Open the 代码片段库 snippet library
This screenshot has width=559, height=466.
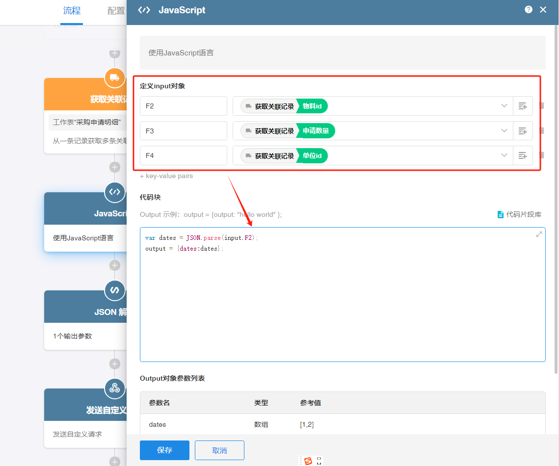tap(519, 214)
